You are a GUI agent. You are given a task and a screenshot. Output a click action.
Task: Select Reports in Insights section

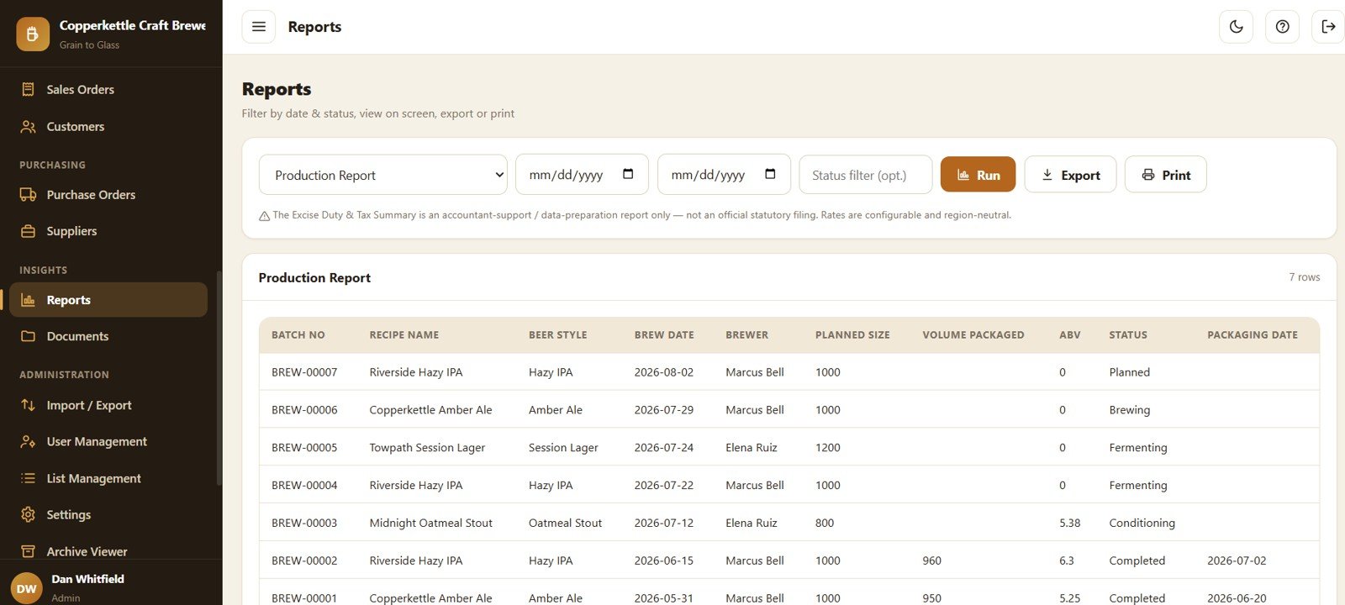point(108,300)
